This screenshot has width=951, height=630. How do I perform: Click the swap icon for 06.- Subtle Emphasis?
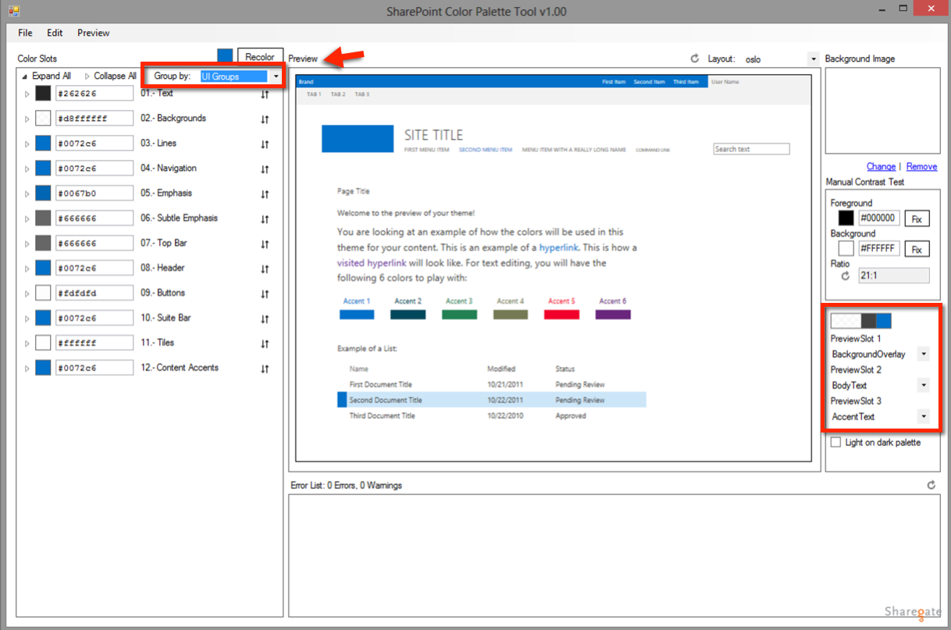pyautogui.click(x=265, y=219)
